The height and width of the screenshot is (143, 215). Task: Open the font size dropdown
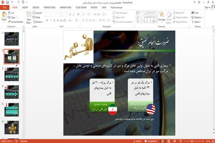click(65, 14)
